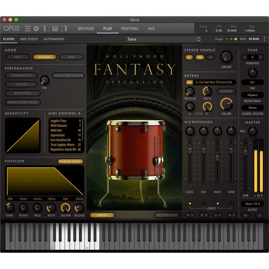This screenshot has height=269, width=269.
Task: Toggle the Stereo Double L channel
Action: pos(189,57)
